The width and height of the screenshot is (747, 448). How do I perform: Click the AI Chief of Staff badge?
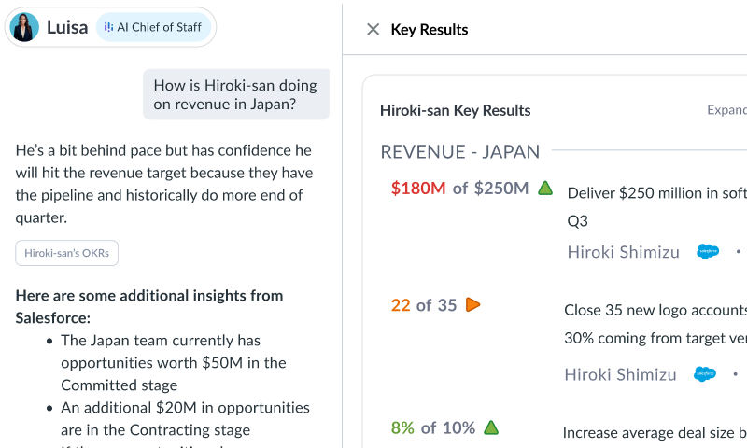pos(153,27)
